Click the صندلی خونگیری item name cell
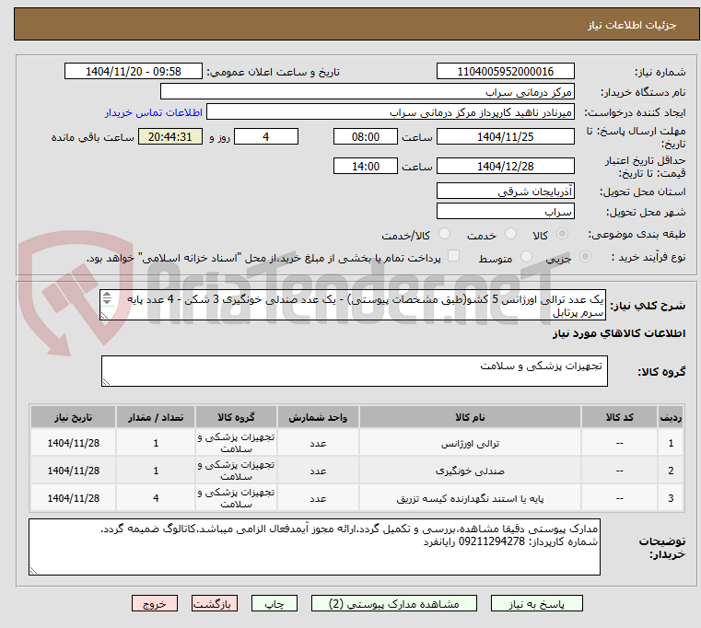The height and width of the screenshot is (628, 701). [470, 471]
